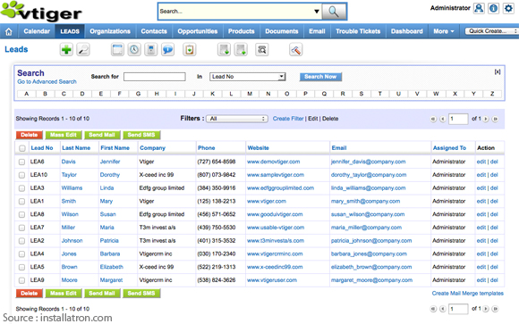Open the Quick Create dropdown
This screenshot has width=519, height=324.
pos(491,31)
